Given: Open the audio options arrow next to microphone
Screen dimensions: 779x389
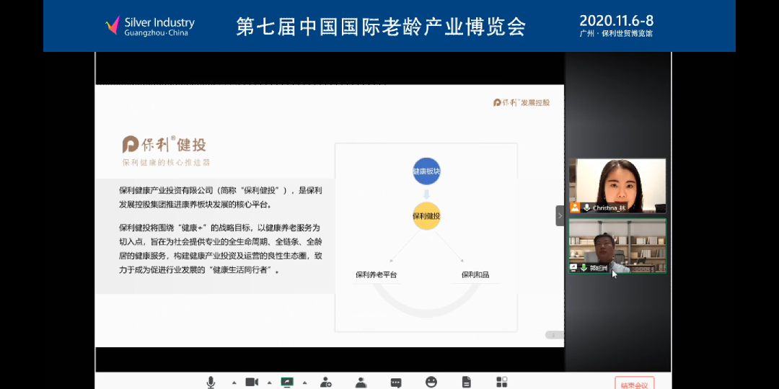Looking at the screenshot, I should click(x=234, y=383).
